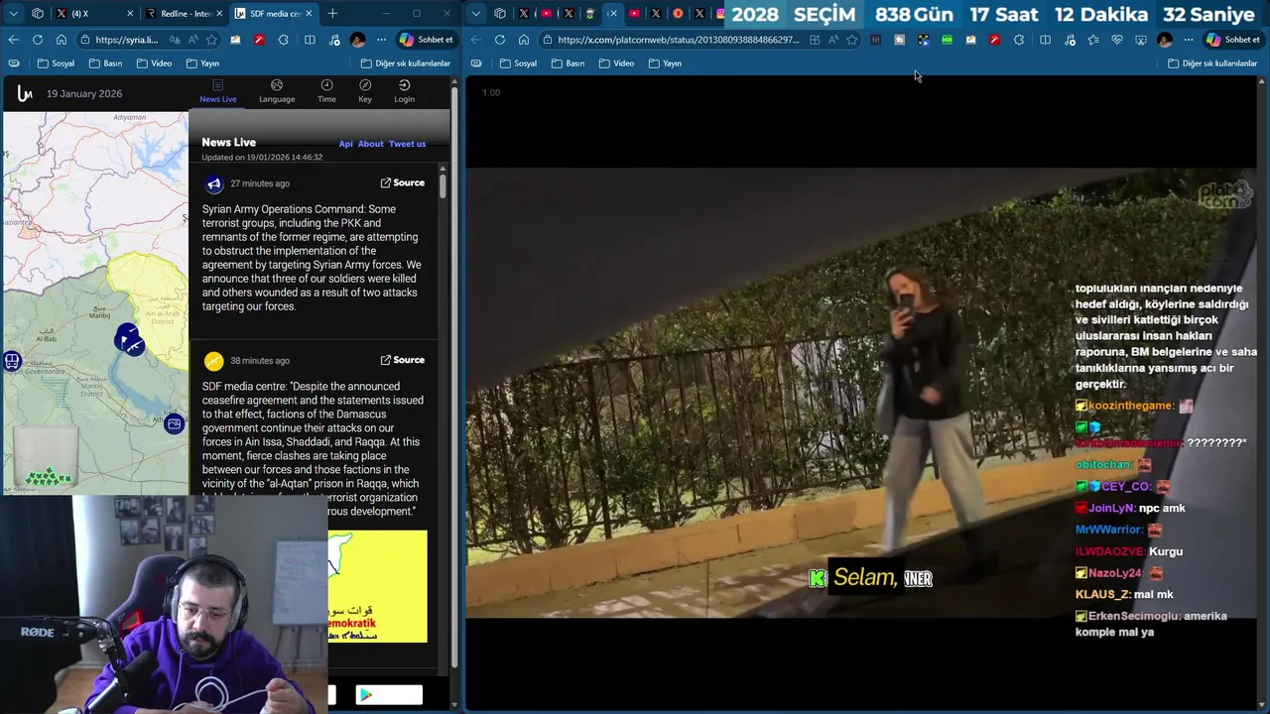Image resolution: width=1270 pixels, height=714 pixels.
Task: Toggle split screen in right browser
Action: (1045, 40)
